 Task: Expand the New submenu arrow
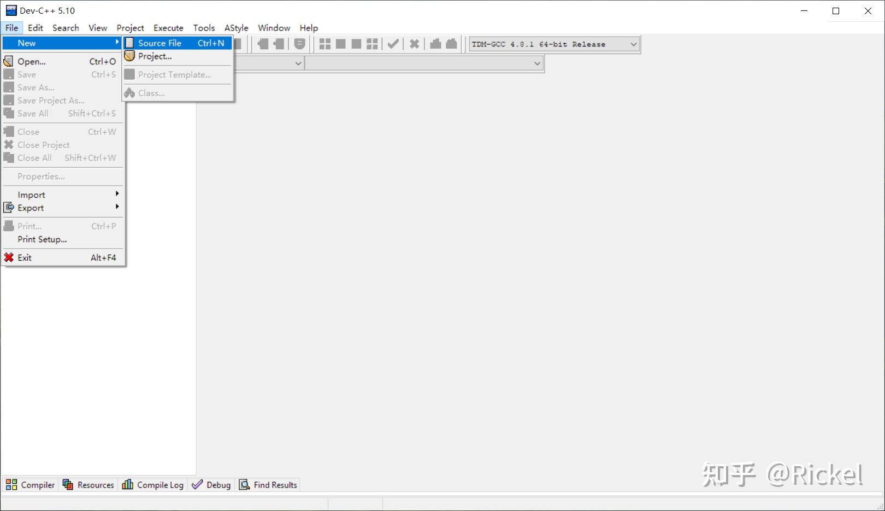(117, 42)
